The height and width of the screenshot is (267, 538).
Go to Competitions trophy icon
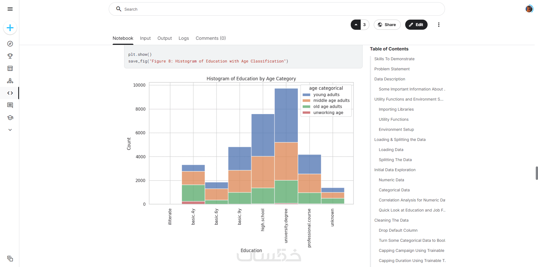(x=10, y=56)
